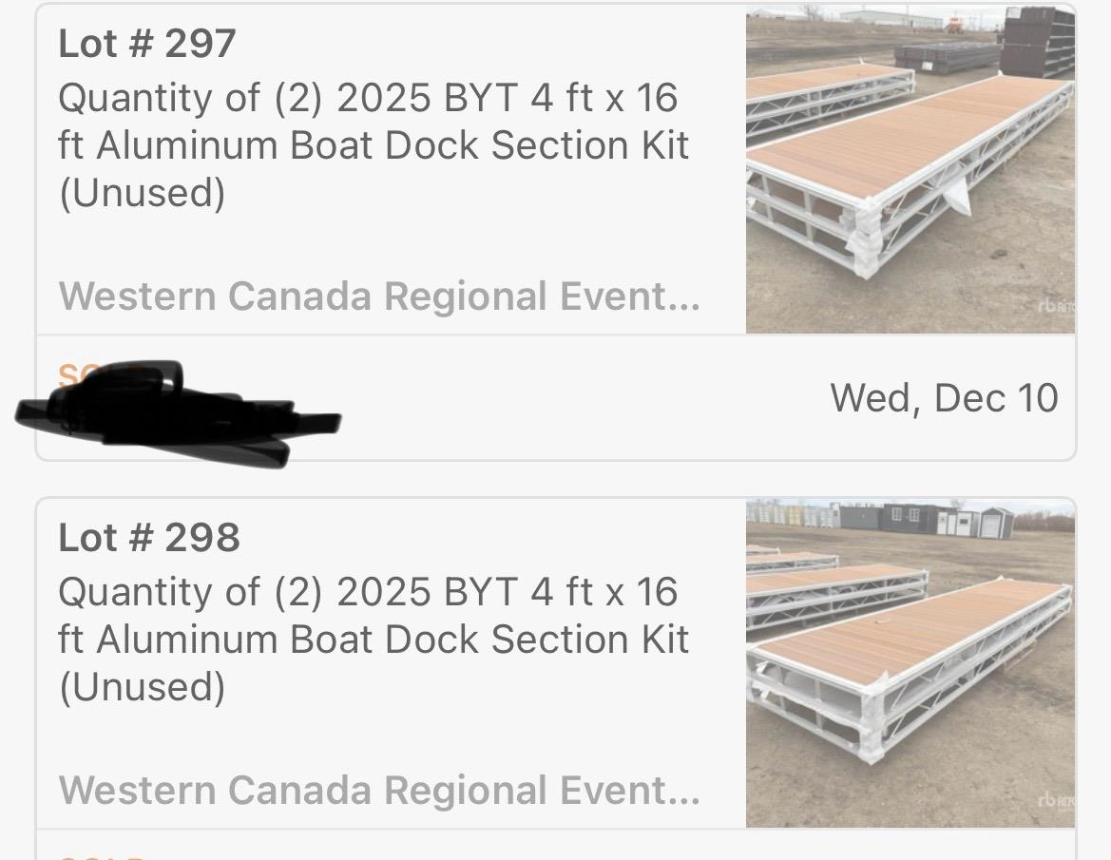Click "Quantity of (2)" text in Lot 298

tap(190, 592)
